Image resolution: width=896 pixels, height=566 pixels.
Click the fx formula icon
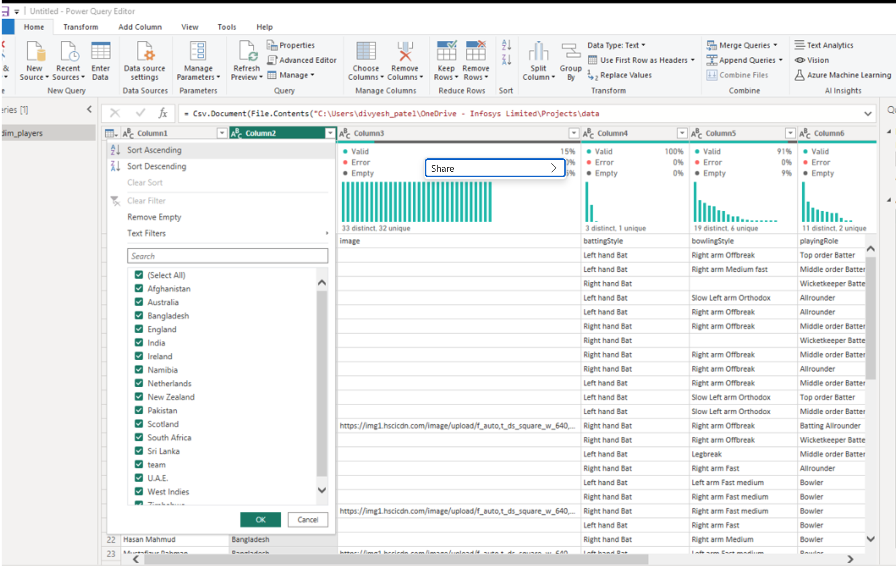coord(163,113)
